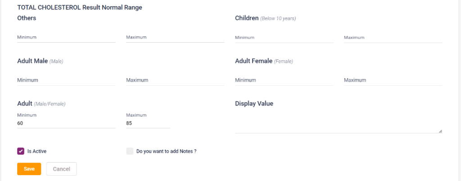Image resolution: width=461 pixels, height=181 pixels.
Task: Click the TOTAL CHOLESTEROL Result Normal Range heading
Action: (79, 8)
